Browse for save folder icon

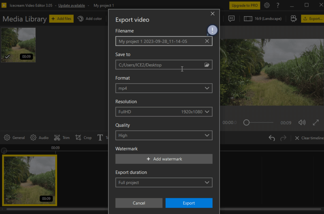pyautogui.click(x=207, y=65)
